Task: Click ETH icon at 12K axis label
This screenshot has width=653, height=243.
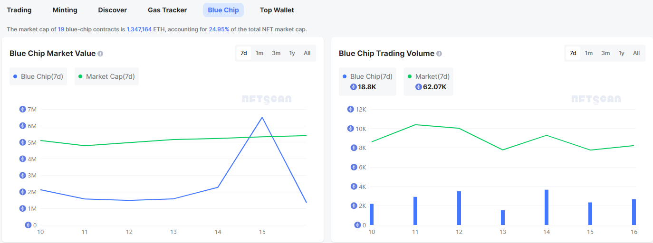Action: coord(351,109)
